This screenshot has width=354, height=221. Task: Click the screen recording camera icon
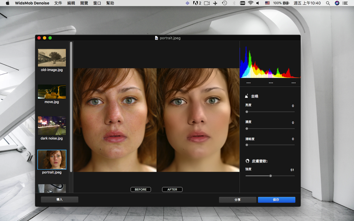(x=207, y=3)
